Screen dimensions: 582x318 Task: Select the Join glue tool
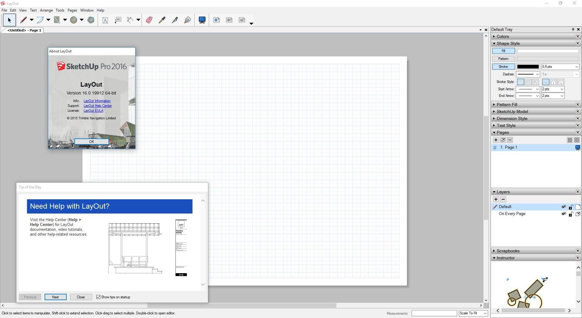[188, 20]
